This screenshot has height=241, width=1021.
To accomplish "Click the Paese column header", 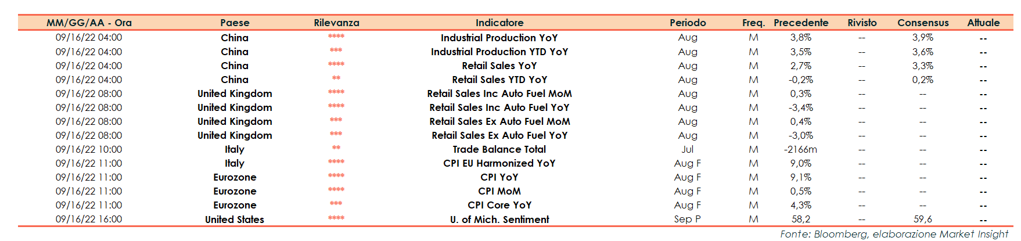I will coord(235,23).
